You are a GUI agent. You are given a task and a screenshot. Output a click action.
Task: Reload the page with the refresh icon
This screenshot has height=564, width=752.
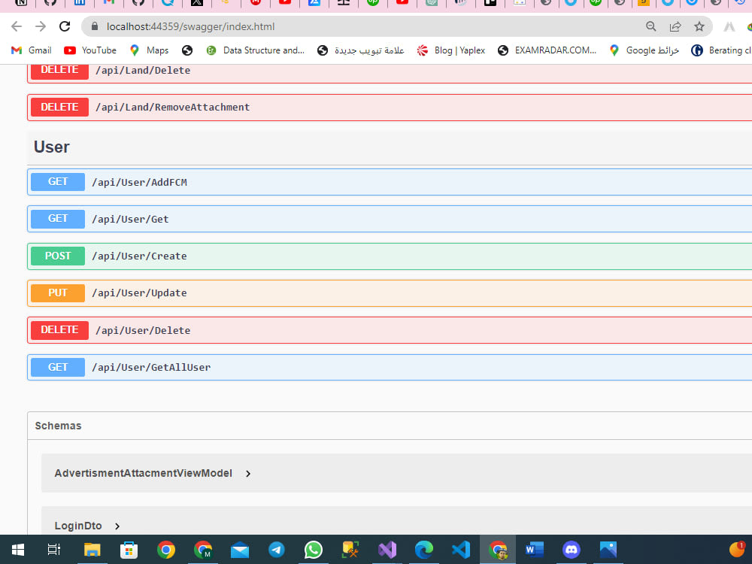coord(64,26)
